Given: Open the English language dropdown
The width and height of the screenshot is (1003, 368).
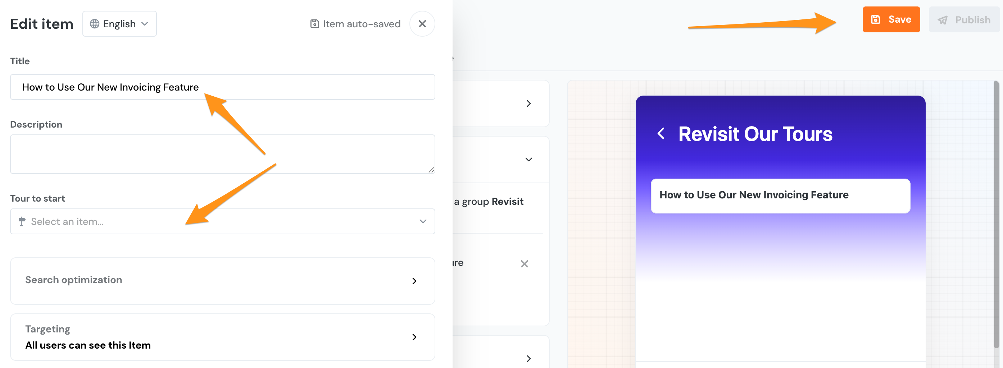Looking at the screenshot, I should pos(119,24).
